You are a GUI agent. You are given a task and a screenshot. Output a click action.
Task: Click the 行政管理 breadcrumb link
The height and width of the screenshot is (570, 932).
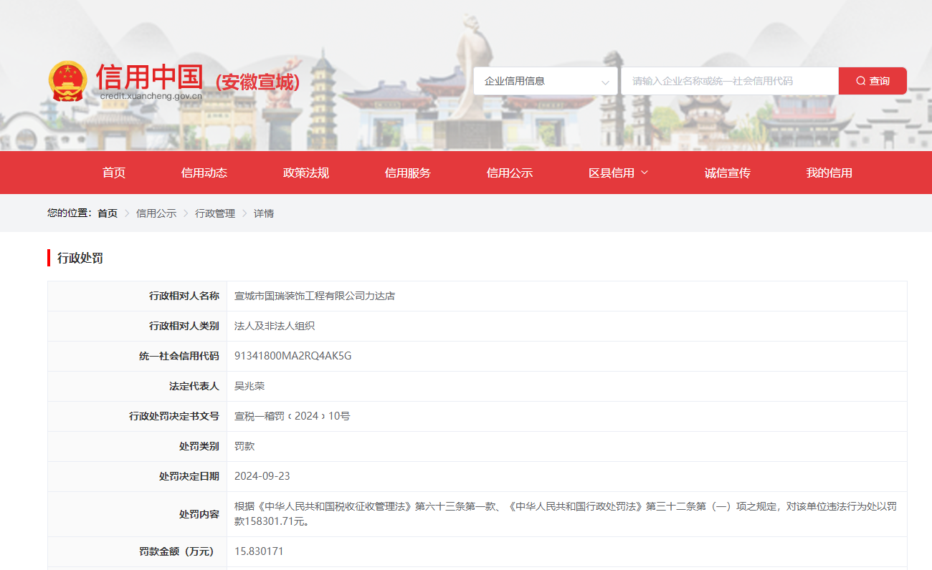(x=214, y=213)
